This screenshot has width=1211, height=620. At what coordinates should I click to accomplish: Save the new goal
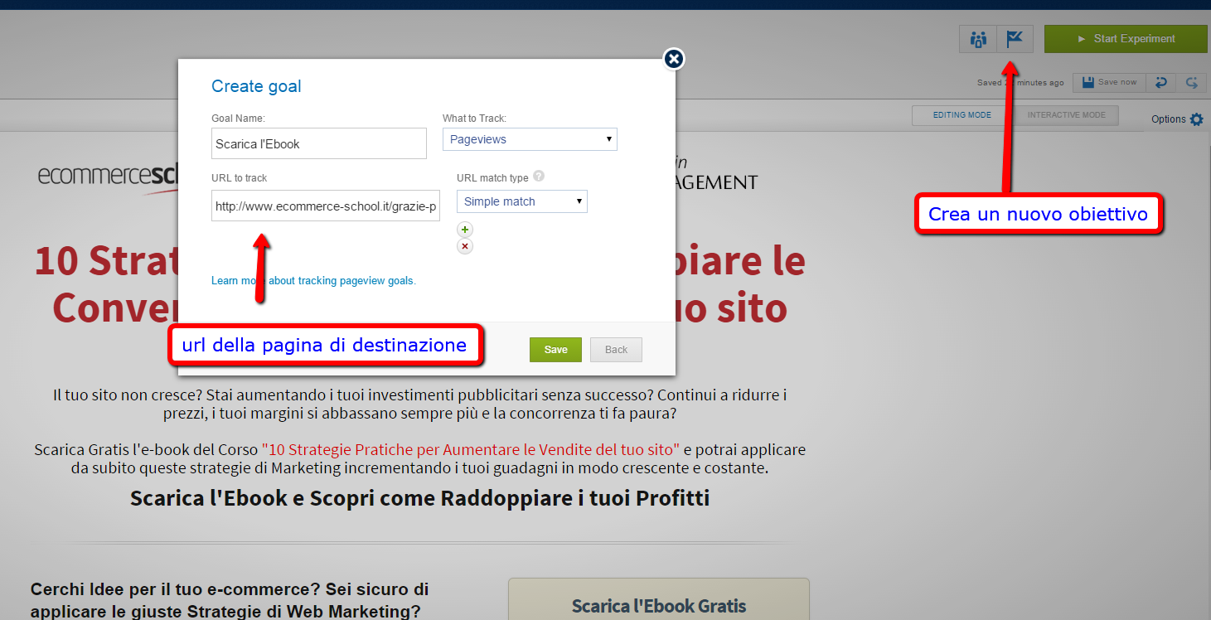coord(555,350)
